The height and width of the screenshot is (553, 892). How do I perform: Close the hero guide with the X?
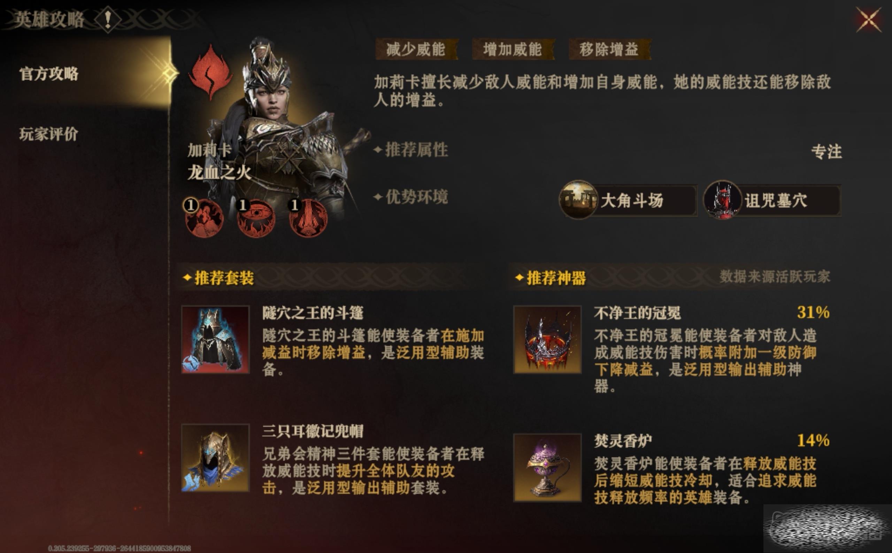pyautogui.click(x=869, y=20)
